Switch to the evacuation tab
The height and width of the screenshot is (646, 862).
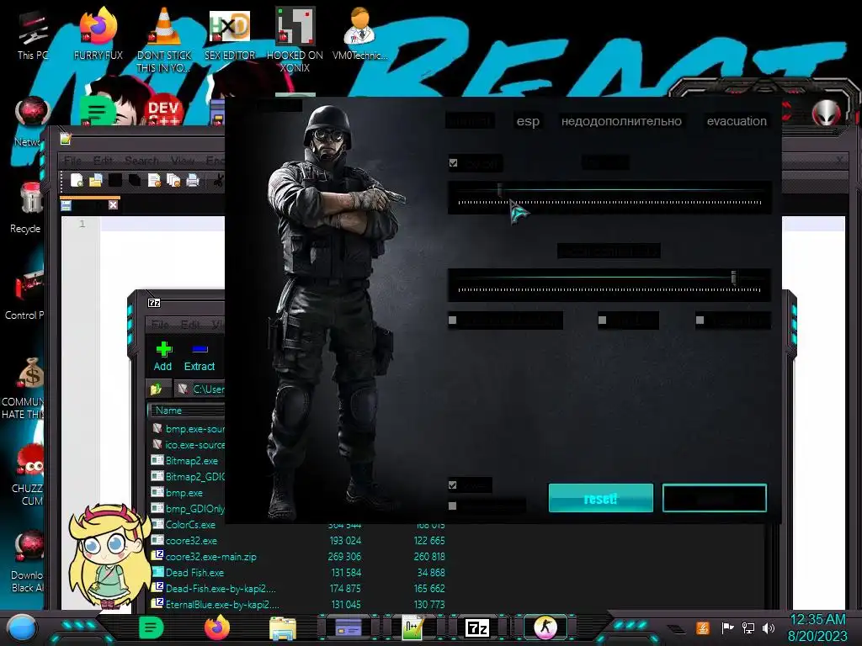[737, 121]
